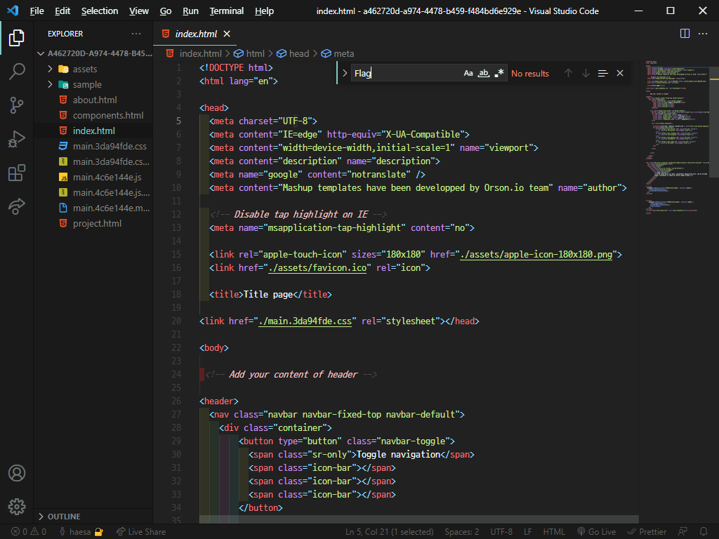The width and height of the screenshot is (719, 539).
Task: Open the Live Share icon in Activity Bar
Action: coord(17,206)
